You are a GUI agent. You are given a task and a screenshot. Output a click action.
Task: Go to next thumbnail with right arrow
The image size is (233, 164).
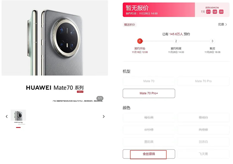point(104,117)
